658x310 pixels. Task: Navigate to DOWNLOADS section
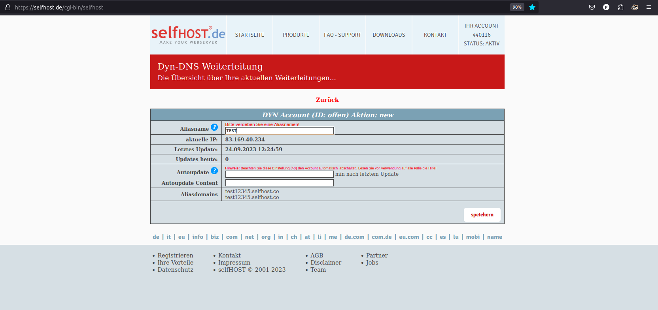pyautogui.click(x=389, y=35)
